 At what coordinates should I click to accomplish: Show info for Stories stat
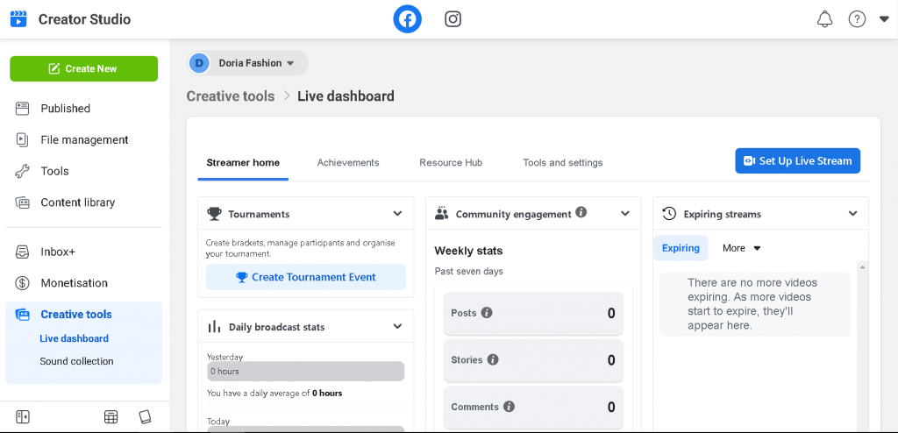pos(493,359)
